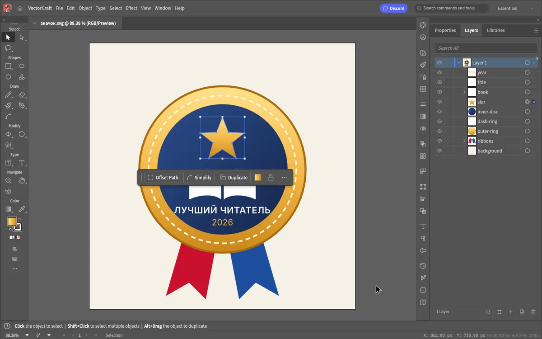Toggle visibility of the outer-ring layer
The image size is (542, 339).
point(439,132)
